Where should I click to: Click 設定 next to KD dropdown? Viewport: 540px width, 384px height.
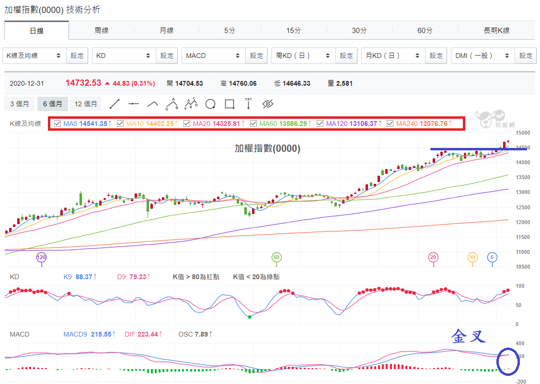(x=167, y=56)
